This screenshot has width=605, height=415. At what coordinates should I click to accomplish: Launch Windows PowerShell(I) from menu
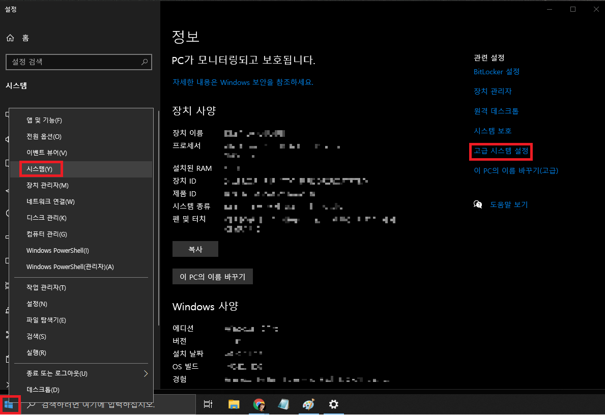tap(81, 251)
